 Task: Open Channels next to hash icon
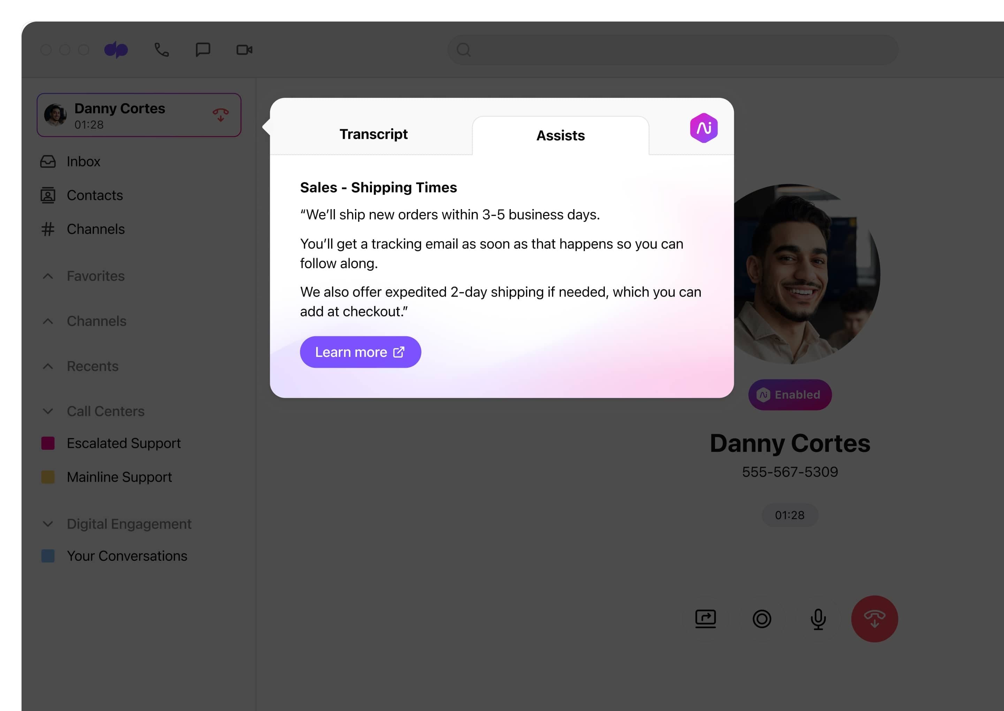point(96,229)
